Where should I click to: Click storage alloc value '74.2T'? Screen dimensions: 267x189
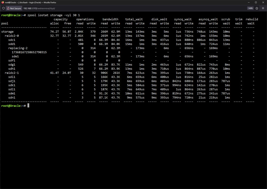pyautogui.click(x=54, y=32)
